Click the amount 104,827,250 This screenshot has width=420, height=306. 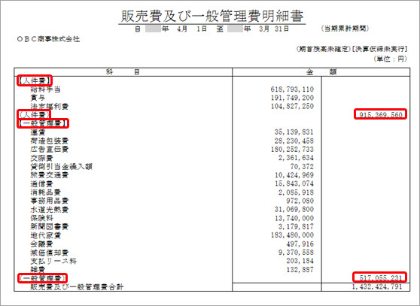tap(292, 106)
